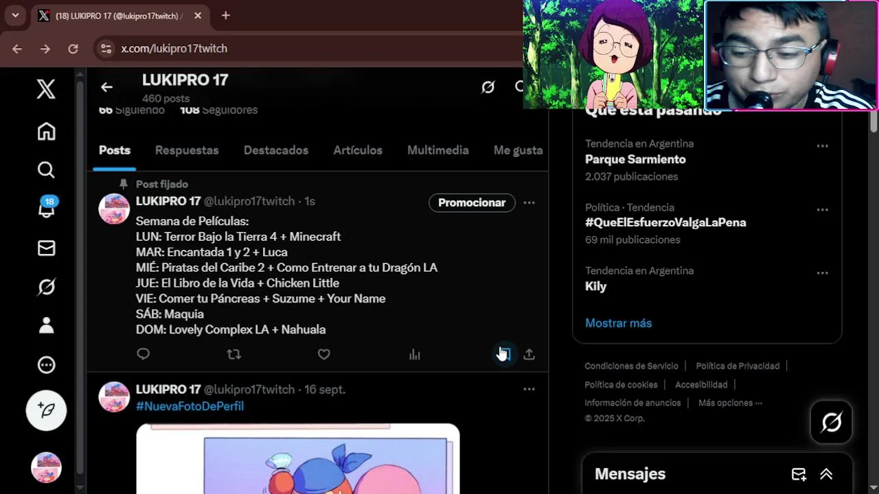Image resolution: width=879 pixels, height=494 pixels.
Task: Go back using profile header arrow
Action: pyautogui.click(x=106, y=87)
